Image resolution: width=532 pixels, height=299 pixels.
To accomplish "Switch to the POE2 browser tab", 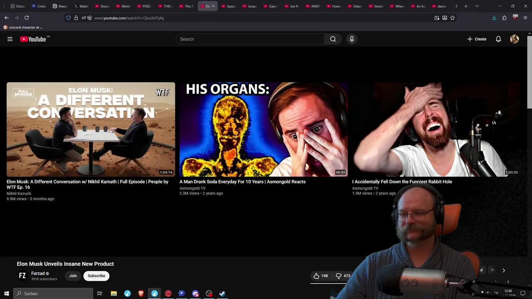I will (x=144, y=6).
